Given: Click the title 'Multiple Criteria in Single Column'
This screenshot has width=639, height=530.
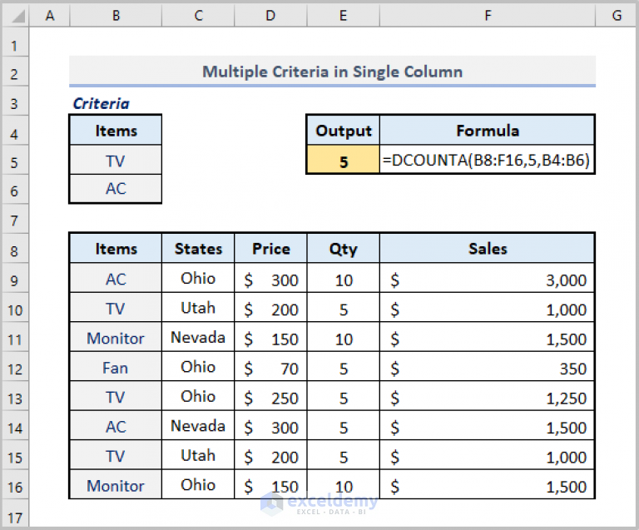Looking at the screenshot, I should (332, 72).
